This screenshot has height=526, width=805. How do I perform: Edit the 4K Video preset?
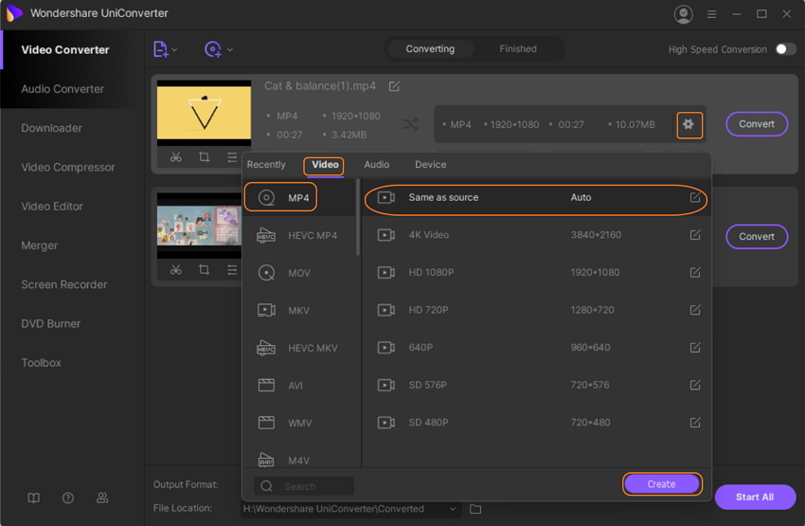tap(695, 235)
